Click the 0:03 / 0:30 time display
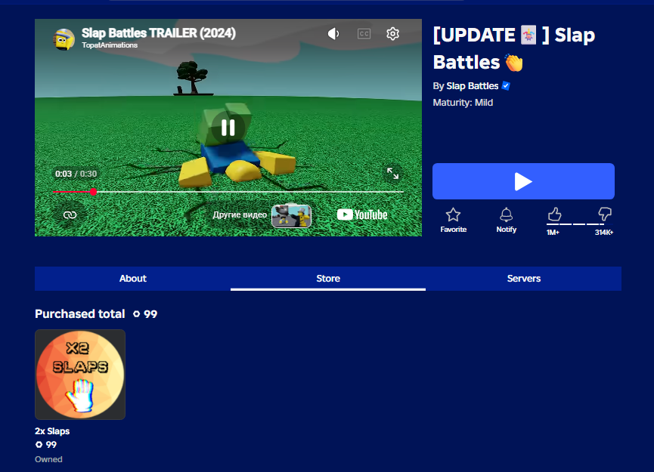 (76, 174)
